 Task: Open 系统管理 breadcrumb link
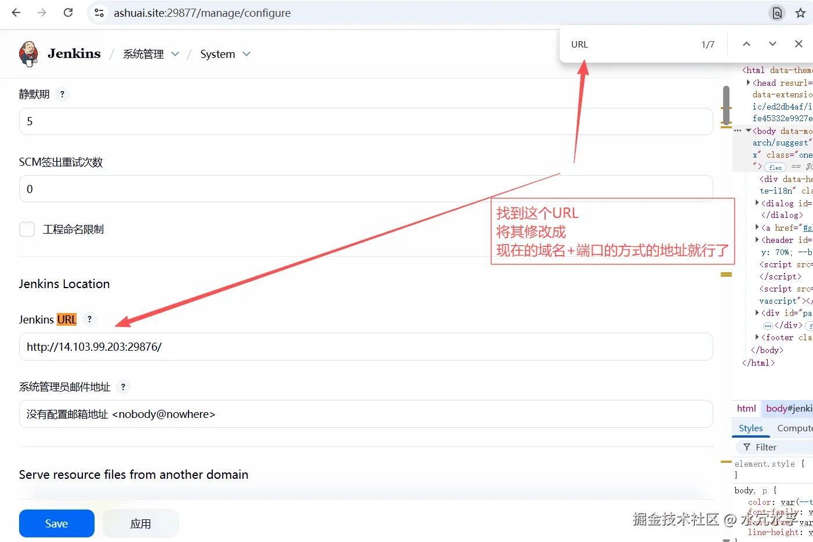pyautogui.click(x=143, y=54)
